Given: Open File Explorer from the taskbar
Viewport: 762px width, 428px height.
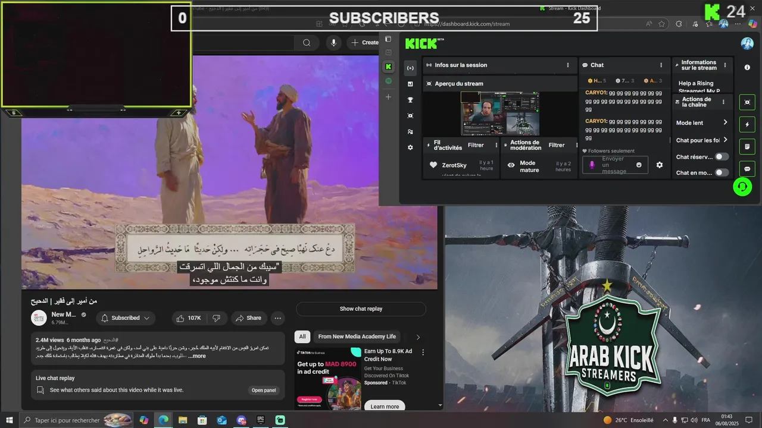Looking at the screenshot, I should [x=183, y=420].
